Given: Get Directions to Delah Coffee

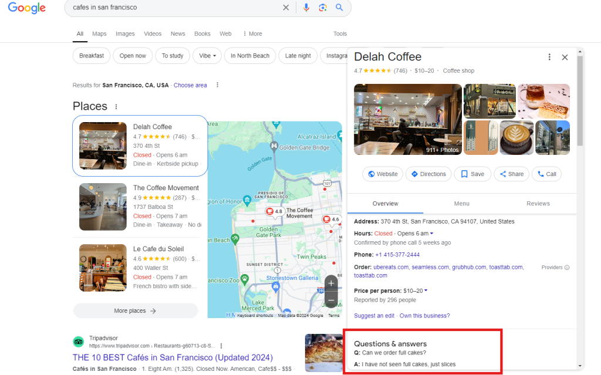Looking at the screenshot, I should pyautogui.click(x=428, y=174).
